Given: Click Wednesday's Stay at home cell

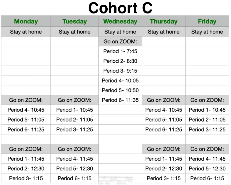Looking at the screenshot, I should [120, 32].
